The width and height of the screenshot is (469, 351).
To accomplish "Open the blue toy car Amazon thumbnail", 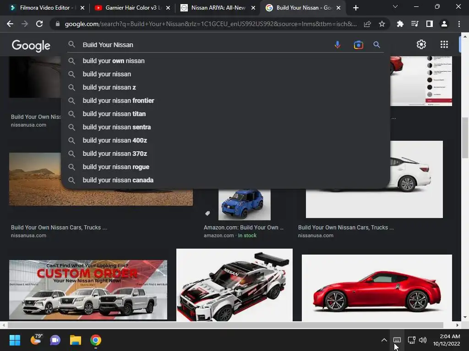I will click(x=245, y=204).
